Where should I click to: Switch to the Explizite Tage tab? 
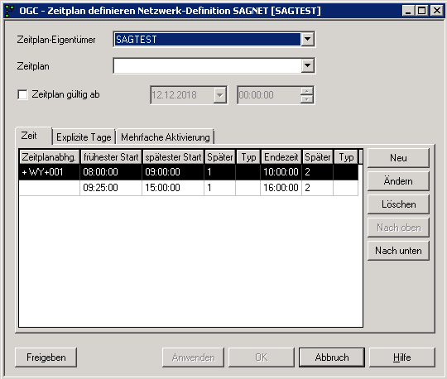click(84, 137)
